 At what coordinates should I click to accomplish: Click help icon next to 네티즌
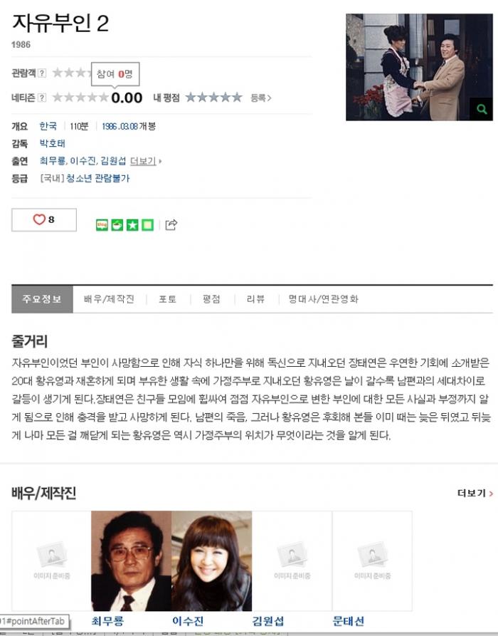point(42,98)
